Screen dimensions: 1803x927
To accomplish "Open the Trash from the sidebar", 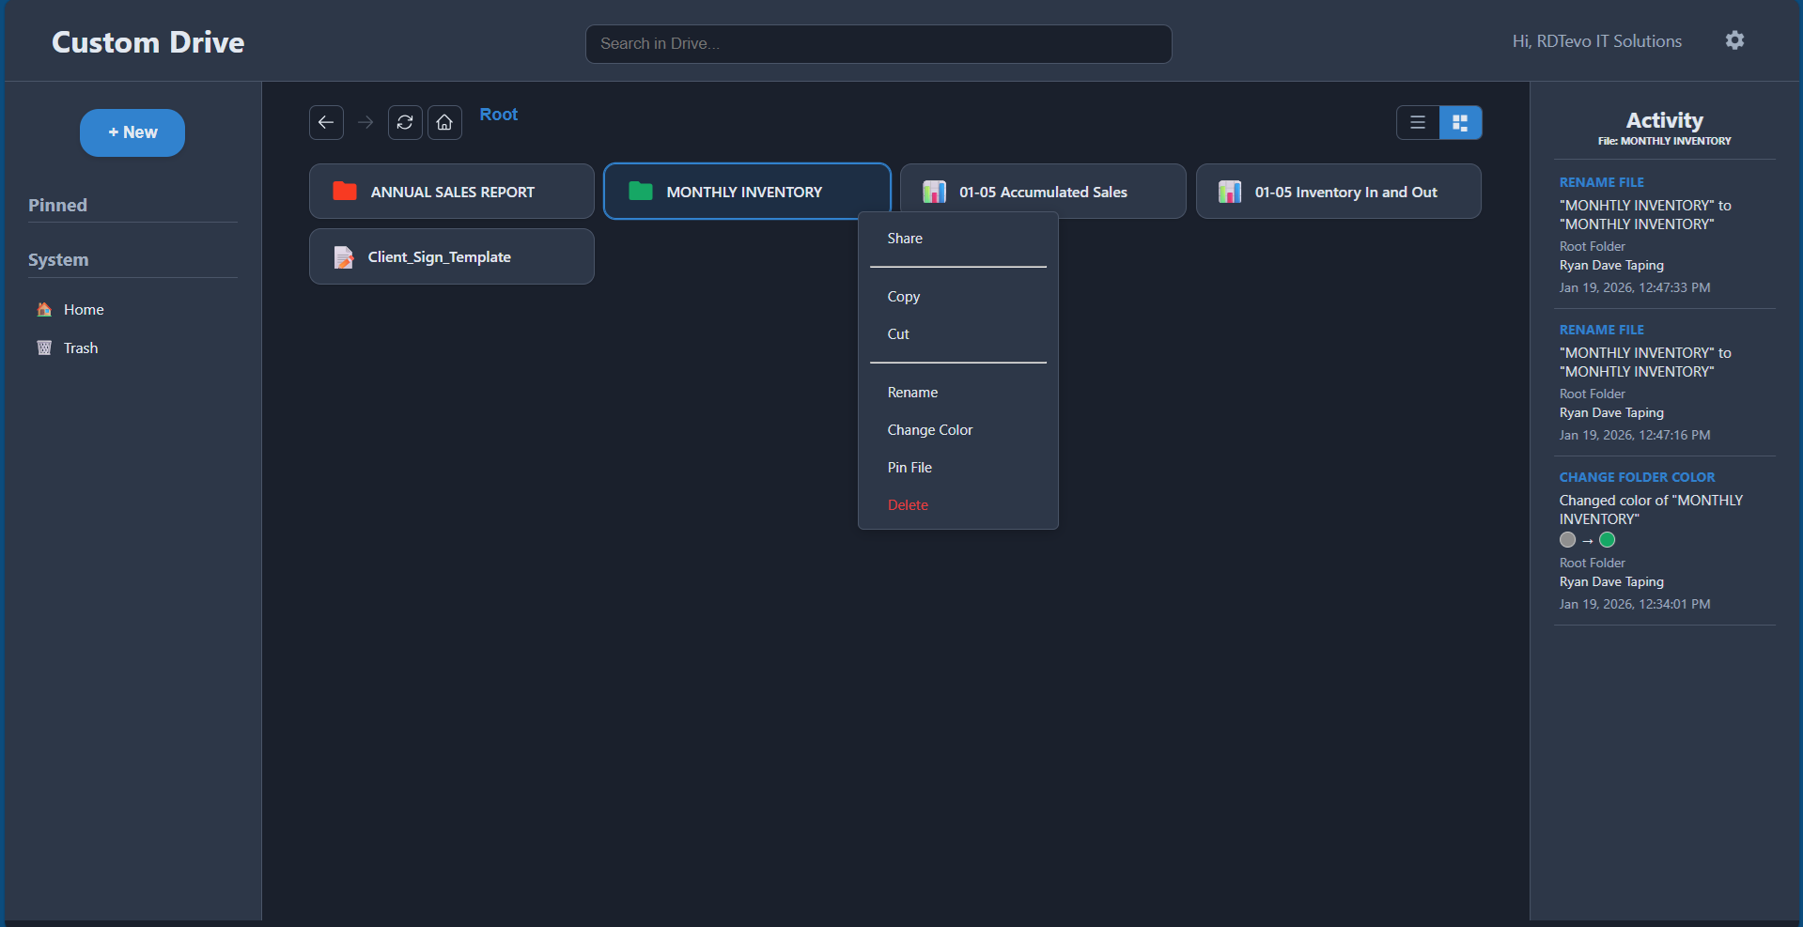I will tap(80, 348).
